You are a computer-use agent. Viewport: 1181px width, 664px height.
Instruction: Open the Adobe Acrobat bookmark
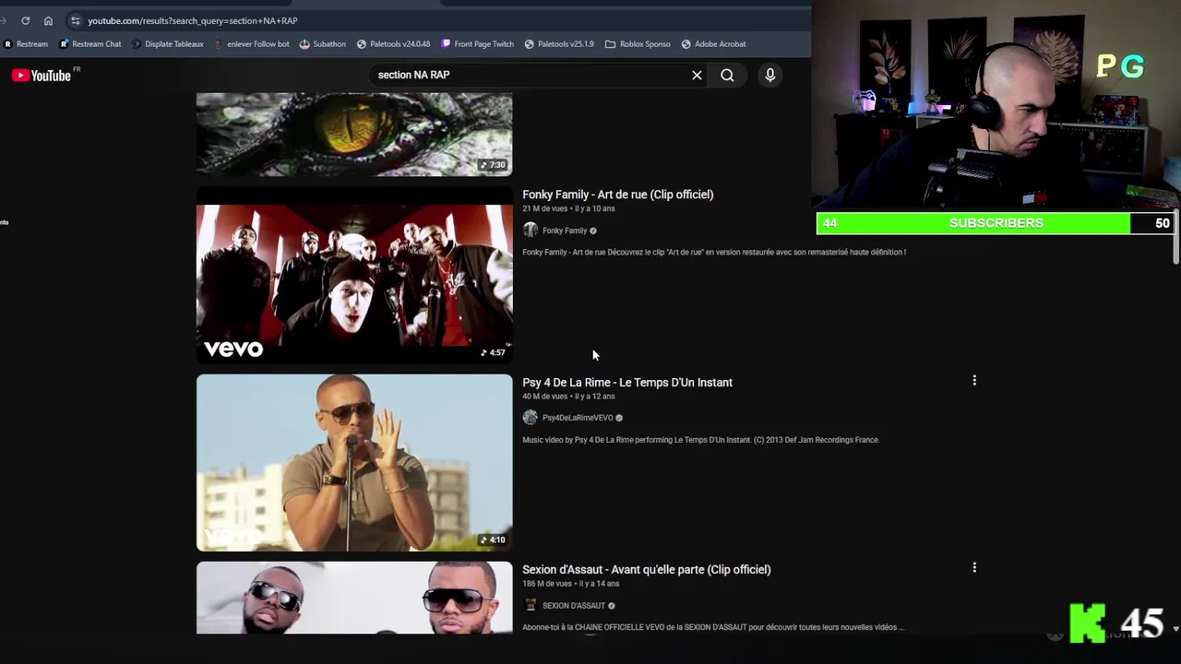713,43
